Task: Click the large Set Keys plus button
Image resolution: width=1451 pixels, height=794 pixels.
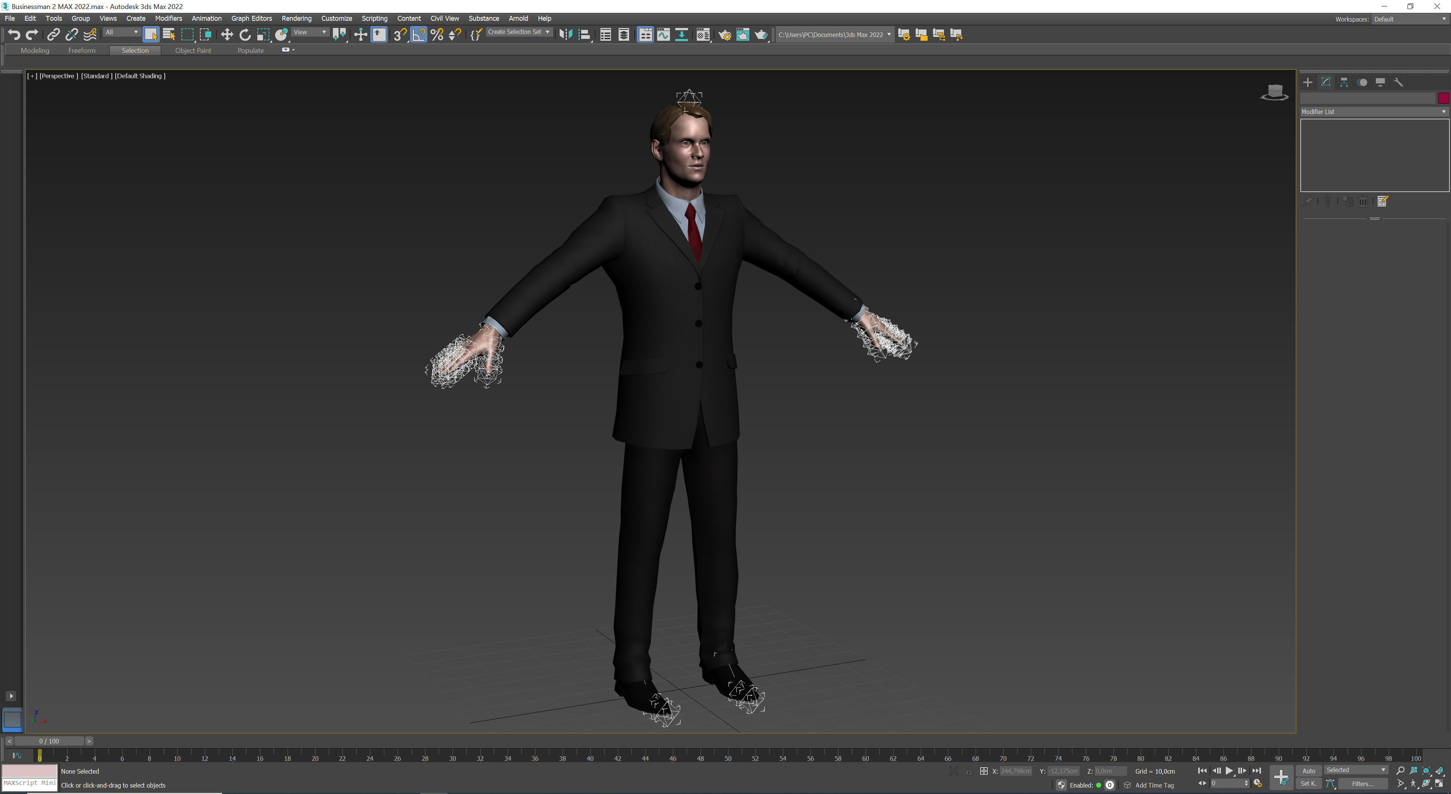Action: [x=1281, y=778]
